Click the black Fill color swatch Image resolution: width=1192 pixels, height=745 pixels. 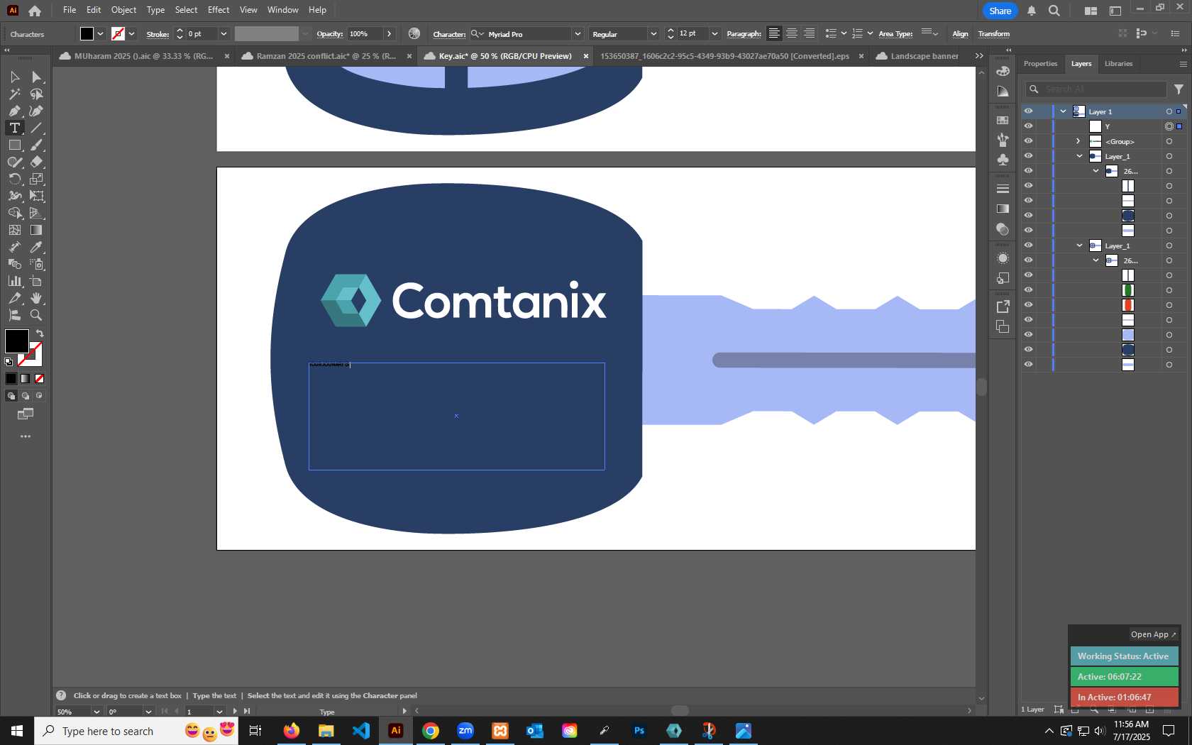17,341
